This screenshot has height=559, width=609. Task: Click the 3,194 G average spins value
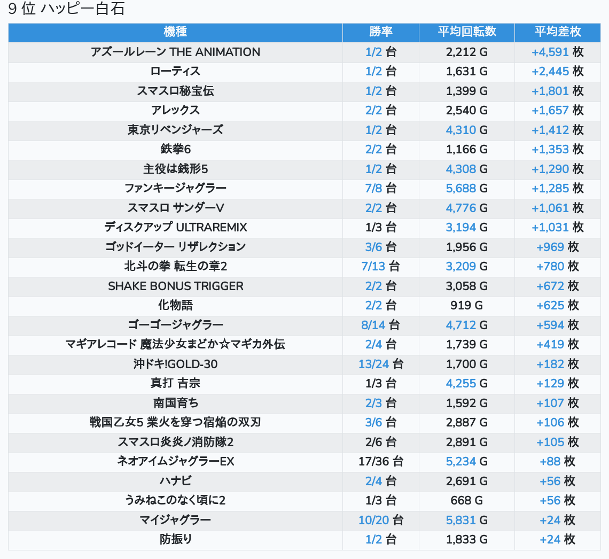pyautogui.click(x=467, y=227)
